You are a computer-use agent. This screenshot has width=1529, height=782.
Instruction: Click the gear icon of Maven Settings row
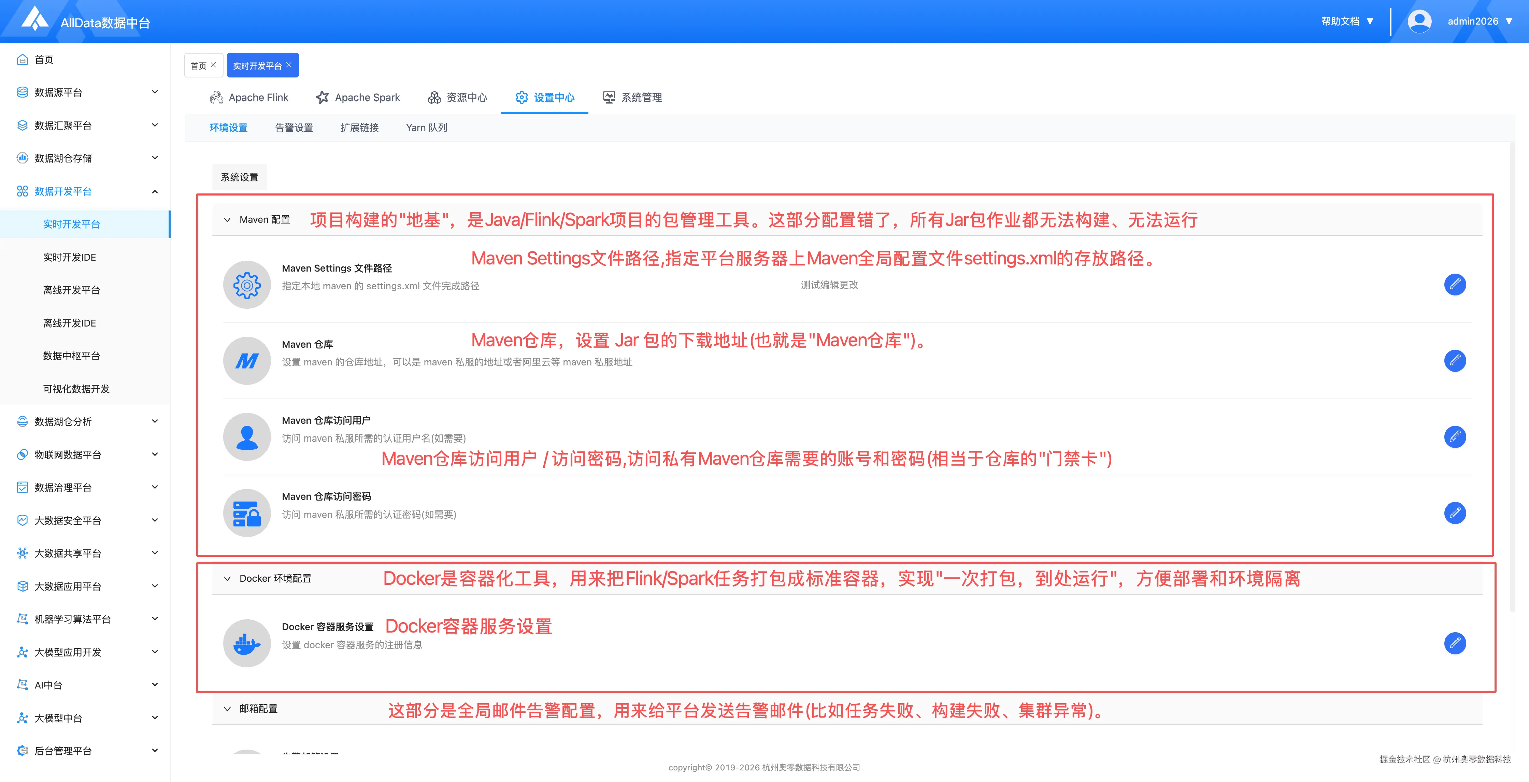click(247, 285)
